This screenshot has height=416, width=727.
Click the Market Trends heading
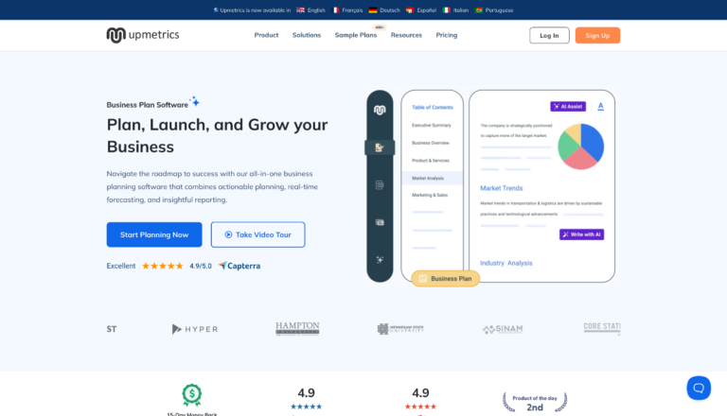501,188
